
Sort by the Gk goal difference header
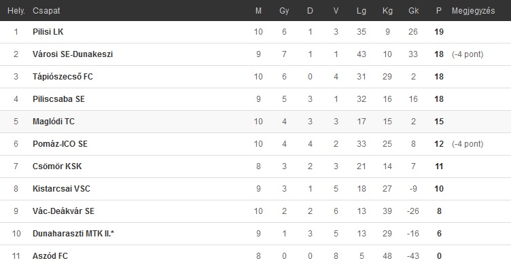[413, 11]
